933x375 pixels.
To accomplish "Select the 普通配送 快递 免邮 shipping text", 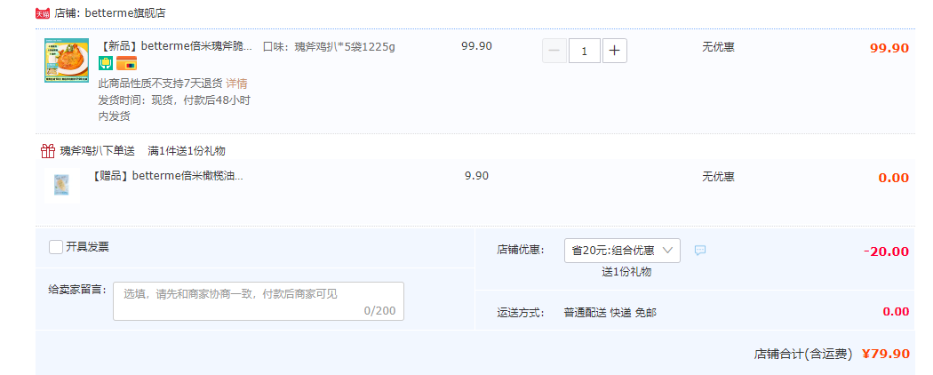I will (610, 313).
